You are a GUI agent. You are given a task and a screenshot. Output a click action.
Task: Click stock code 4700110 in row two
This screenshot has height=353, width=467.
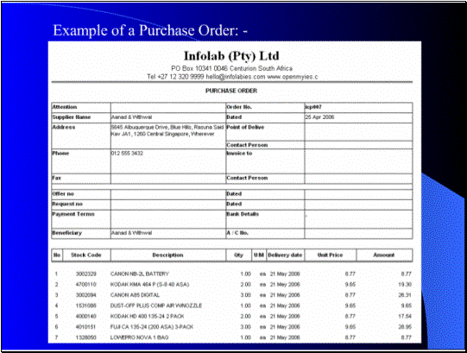86,285
